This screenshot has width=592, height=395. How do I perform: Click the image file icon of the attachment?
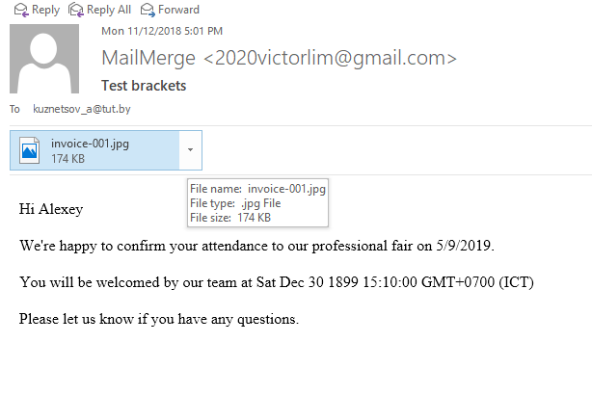30,150
